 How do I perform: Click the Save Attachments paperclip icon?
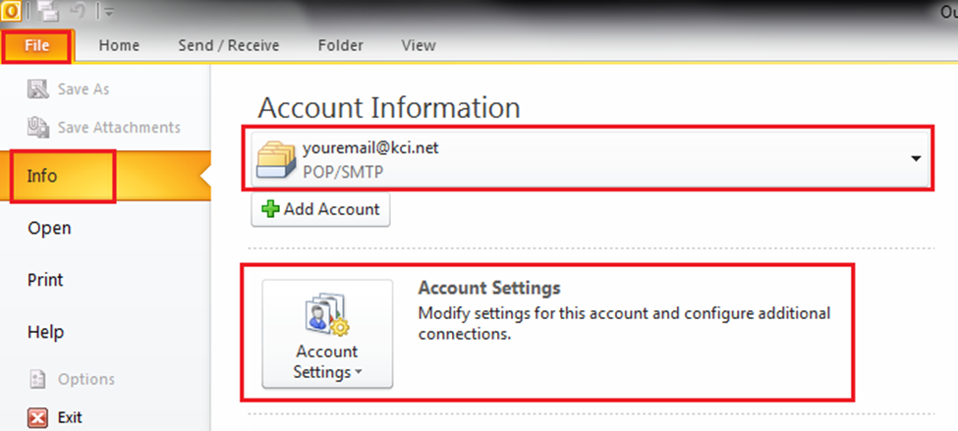[38, 127]
